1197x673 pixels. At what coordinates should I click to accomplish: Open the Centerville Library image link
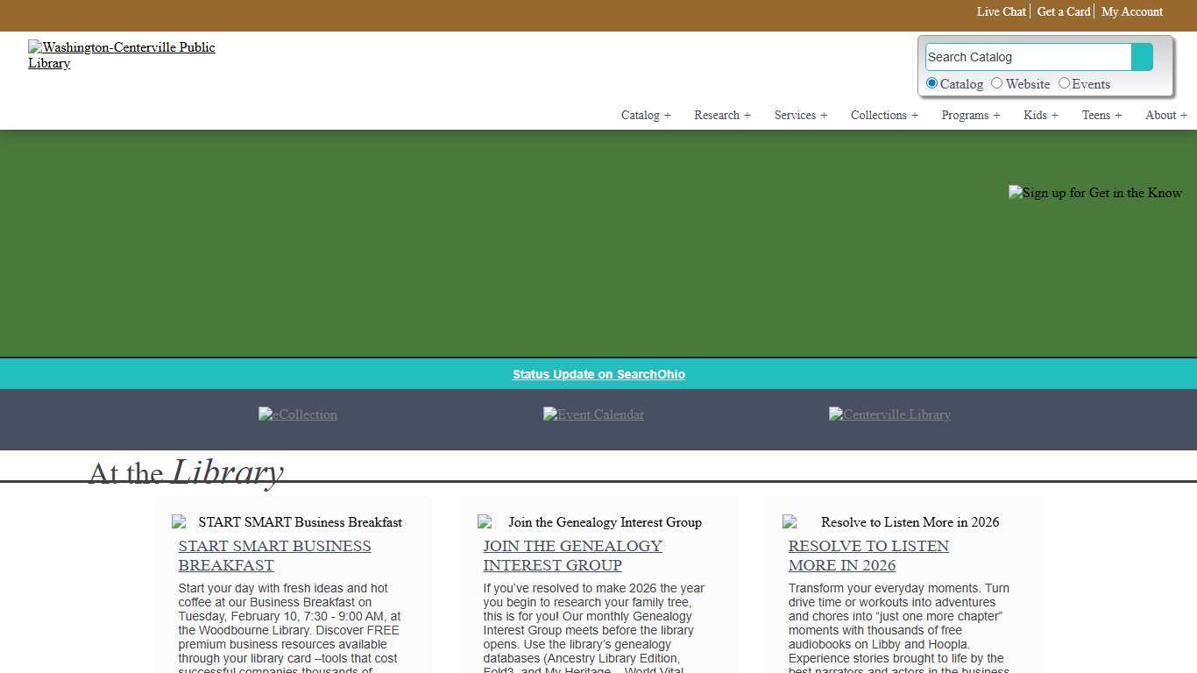pyautogui.click(x=889, y=414)
